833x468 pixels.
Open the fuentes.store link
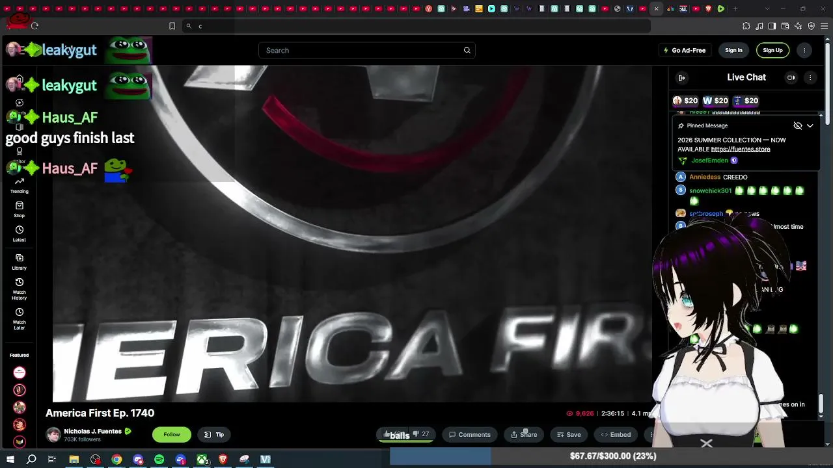pyautogui.click(x=741, y=149)
